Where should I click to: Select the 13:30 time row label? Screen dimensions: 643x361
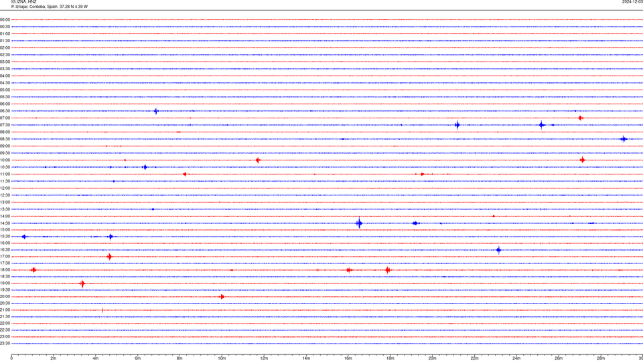point(5,209)
